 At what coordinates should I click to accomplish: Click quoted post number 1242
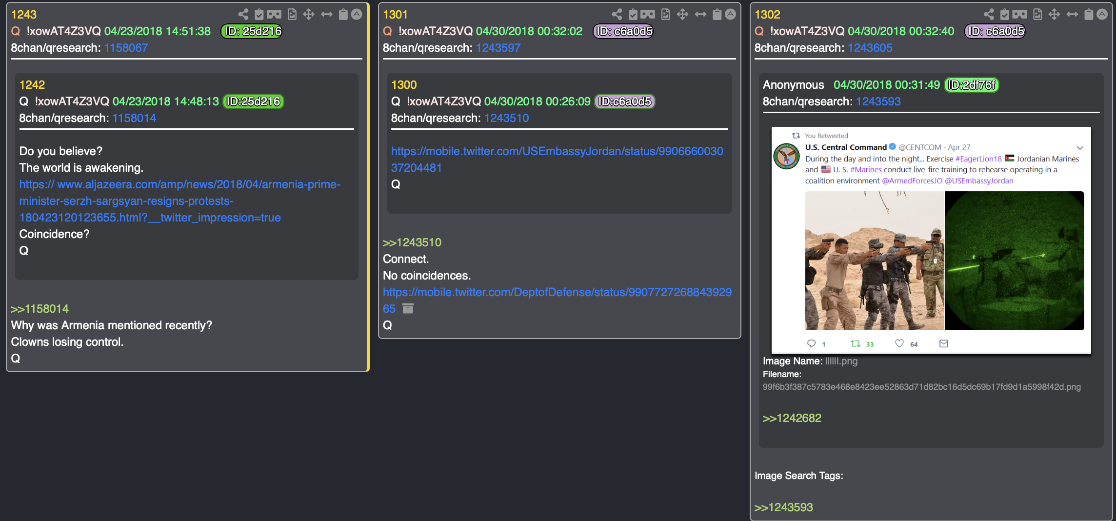click(x=32, y=85)
